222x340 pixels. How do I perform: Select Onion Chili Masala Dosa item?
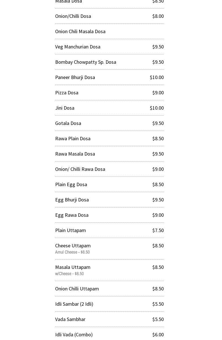click(x=80, y=31)
